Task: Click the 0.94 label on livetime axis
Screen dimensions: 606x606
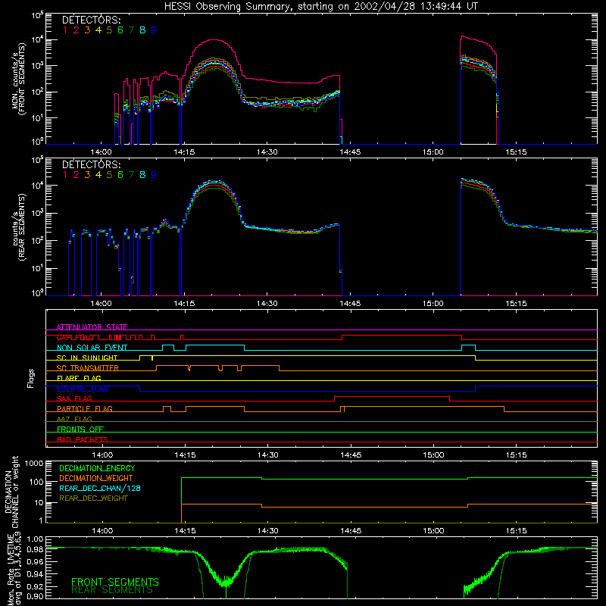Action: [35, 574]
